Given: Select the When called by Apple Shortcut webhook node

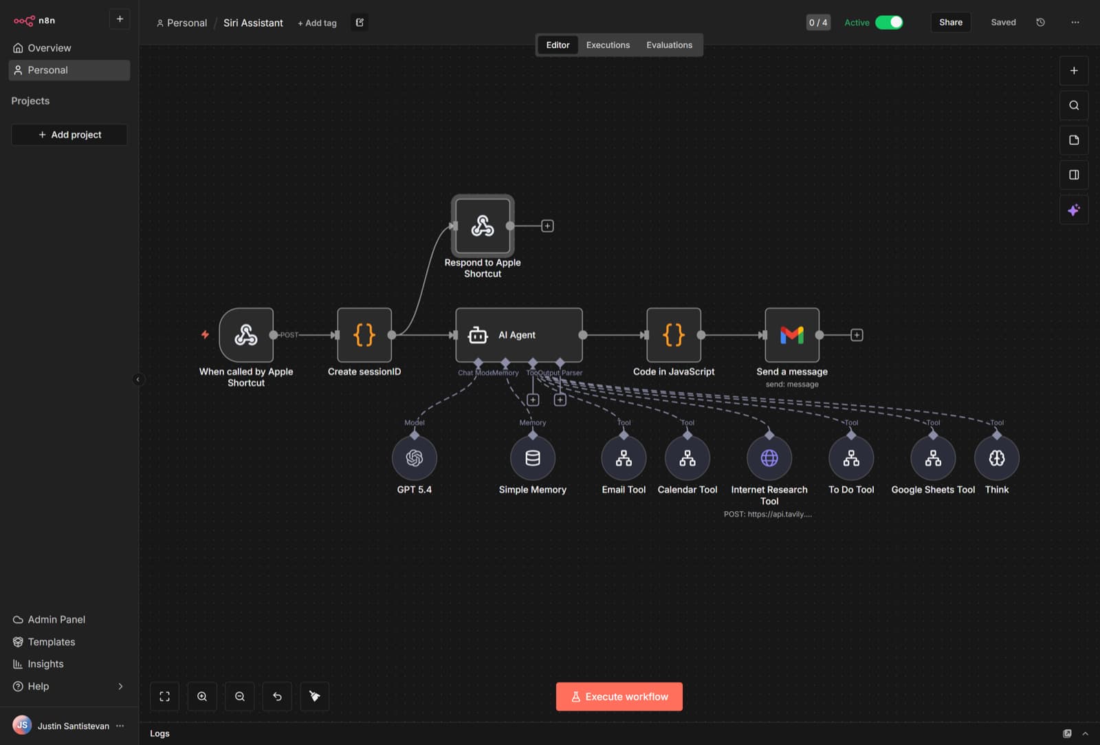Looking at the screenshot, I should click(x=246, y=335).
